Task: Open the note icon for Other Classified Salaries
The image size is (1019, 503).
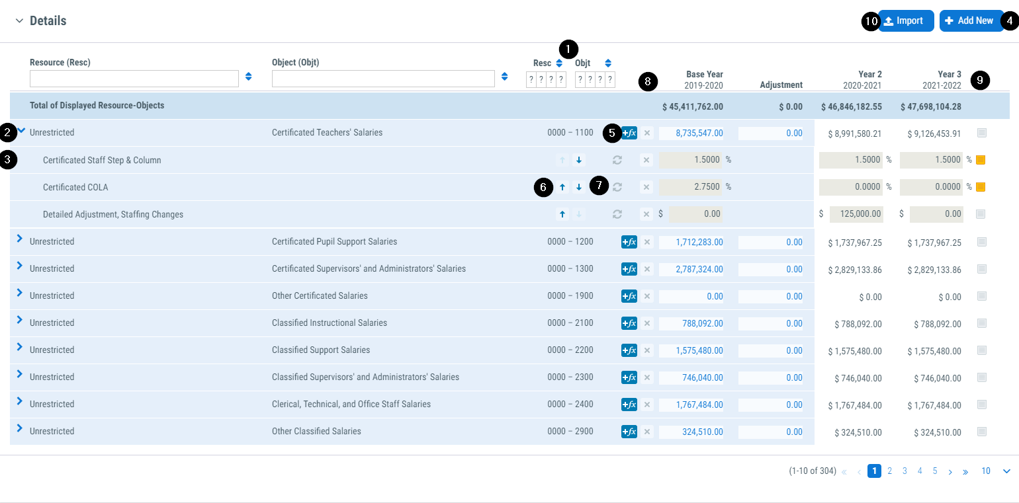Action: point(982,432)
